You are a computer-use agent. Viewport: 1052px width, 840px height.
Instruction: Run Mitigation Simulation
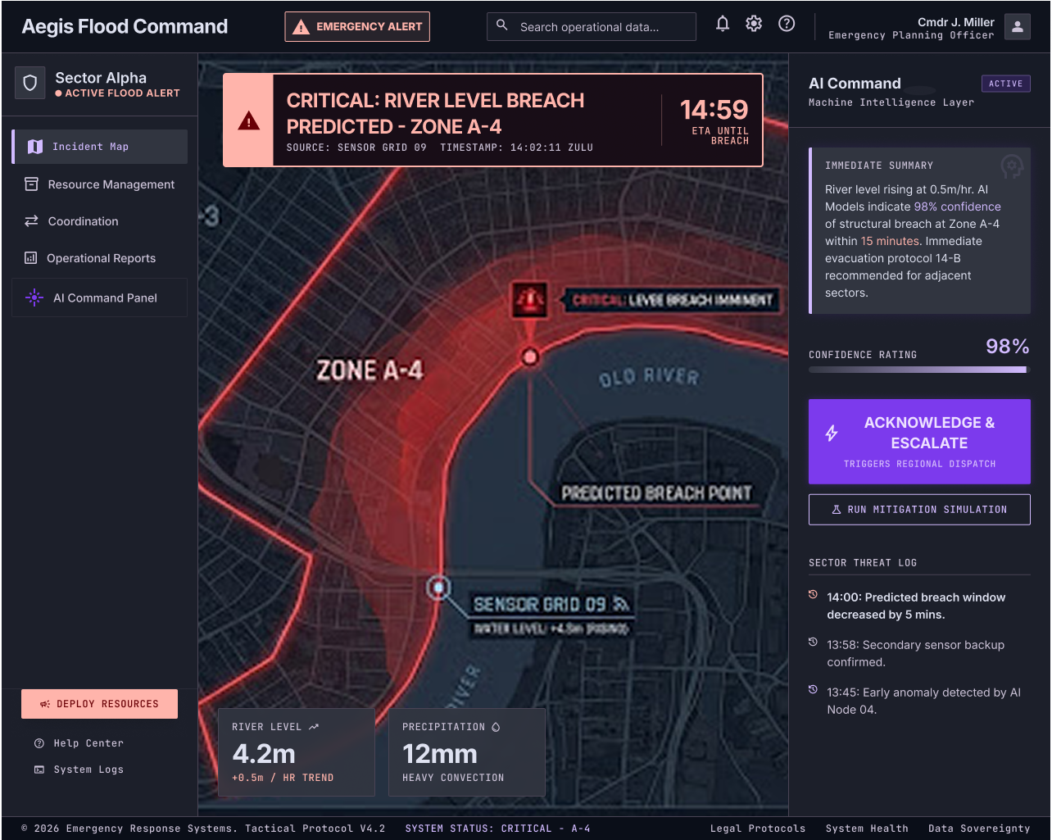pos(919,510)
